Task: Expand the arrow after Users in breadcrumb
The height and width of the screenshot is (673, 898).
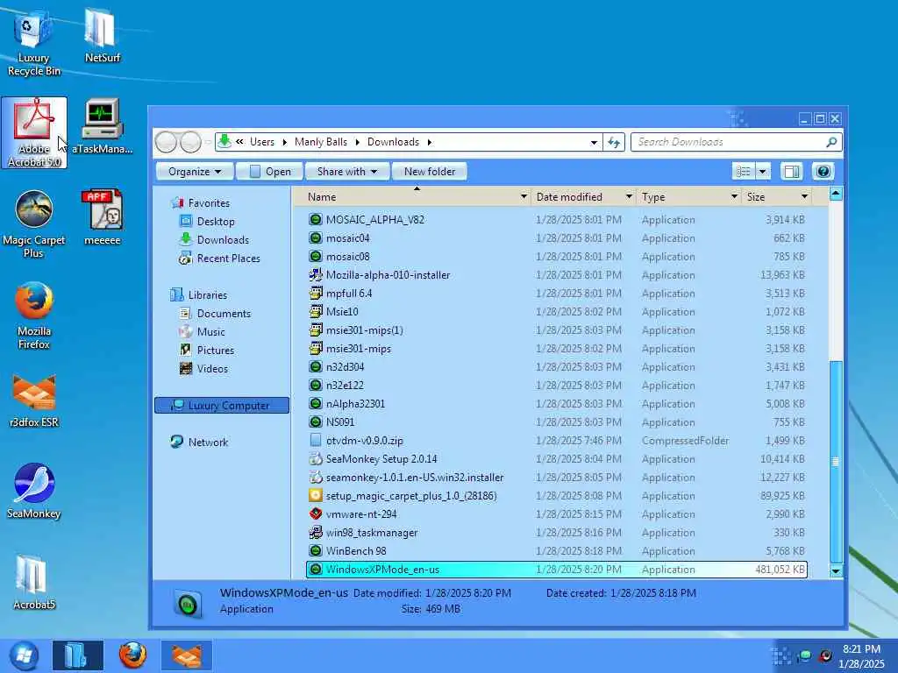Action: click(285, 142)
